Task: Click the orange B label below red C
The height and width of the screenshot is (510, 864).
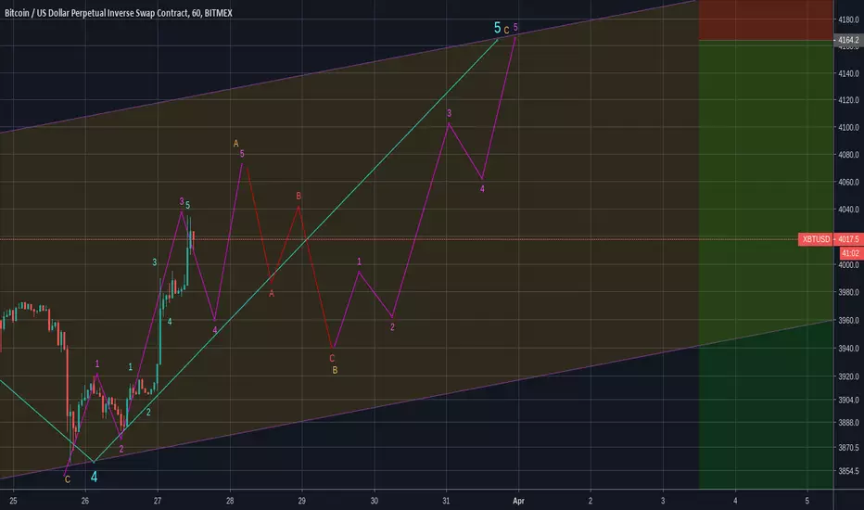Action: pos(335,371)
